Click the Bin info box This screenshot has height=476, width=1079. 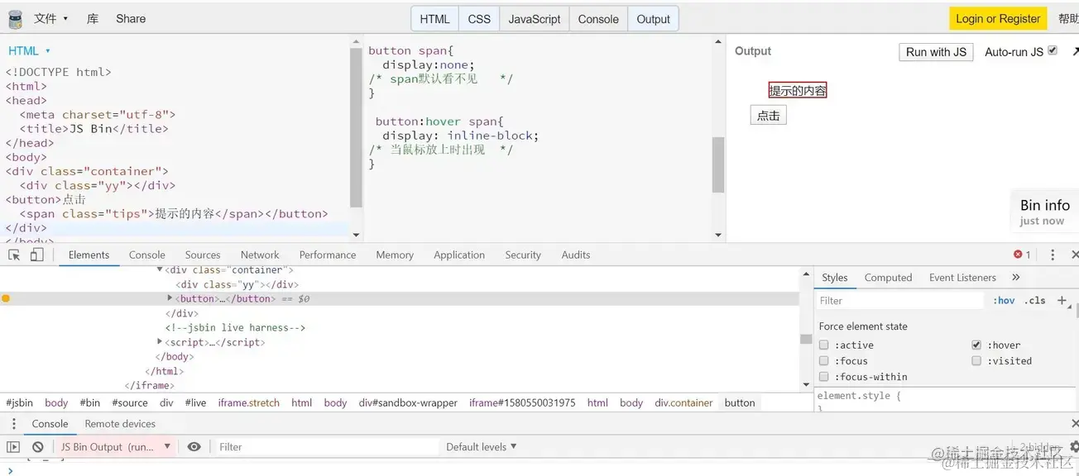coord(1044,212)
